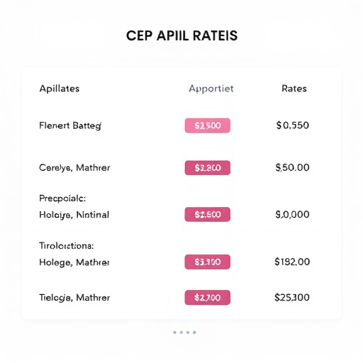363x363 pixels.
Task: Click the CEP APIIL RATEIS title
Action: 181,36
